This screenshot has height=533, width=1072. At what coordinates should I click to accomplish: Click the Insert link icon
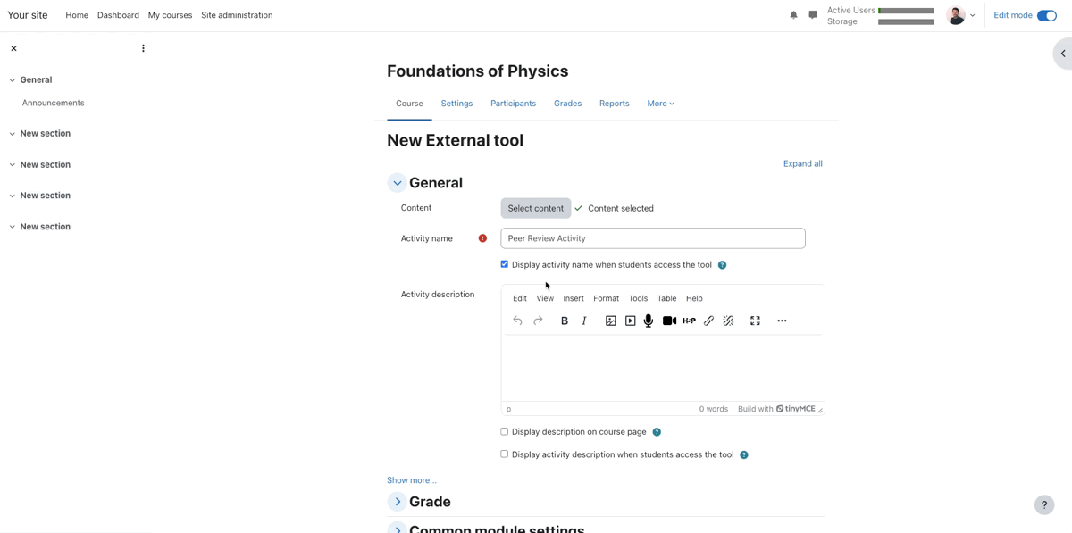[708, 321]
